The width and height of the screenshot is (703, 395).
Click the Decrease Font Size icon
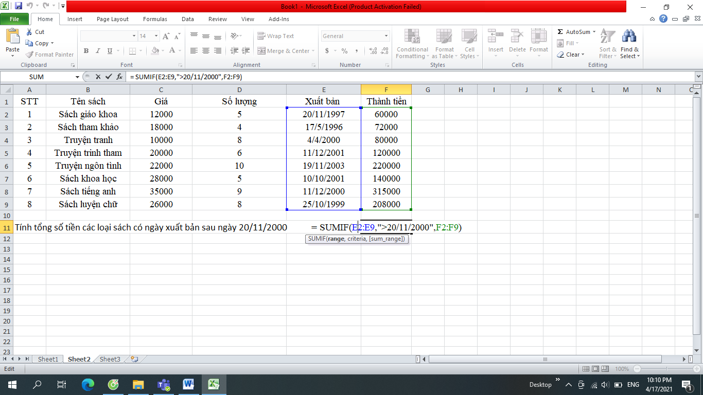coord(177,36)
